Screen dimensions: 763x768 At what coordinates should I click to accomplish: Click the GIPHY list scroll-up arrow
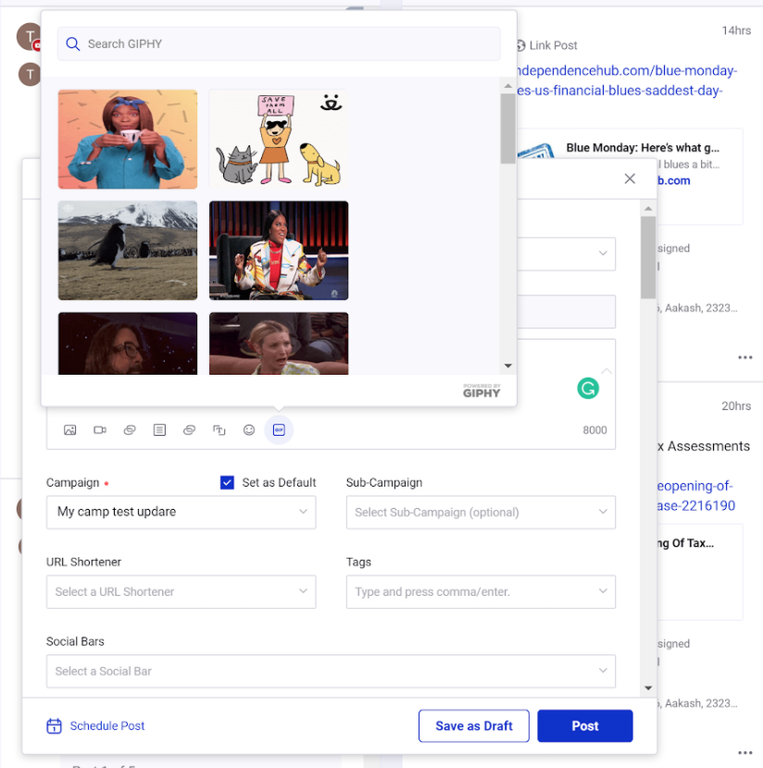tap(508, 86)
